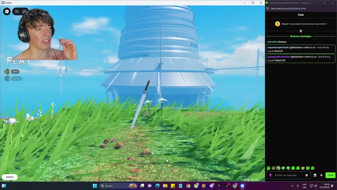
Task: Open Discord from the taskbar
Action: click(x=211, y=186)
